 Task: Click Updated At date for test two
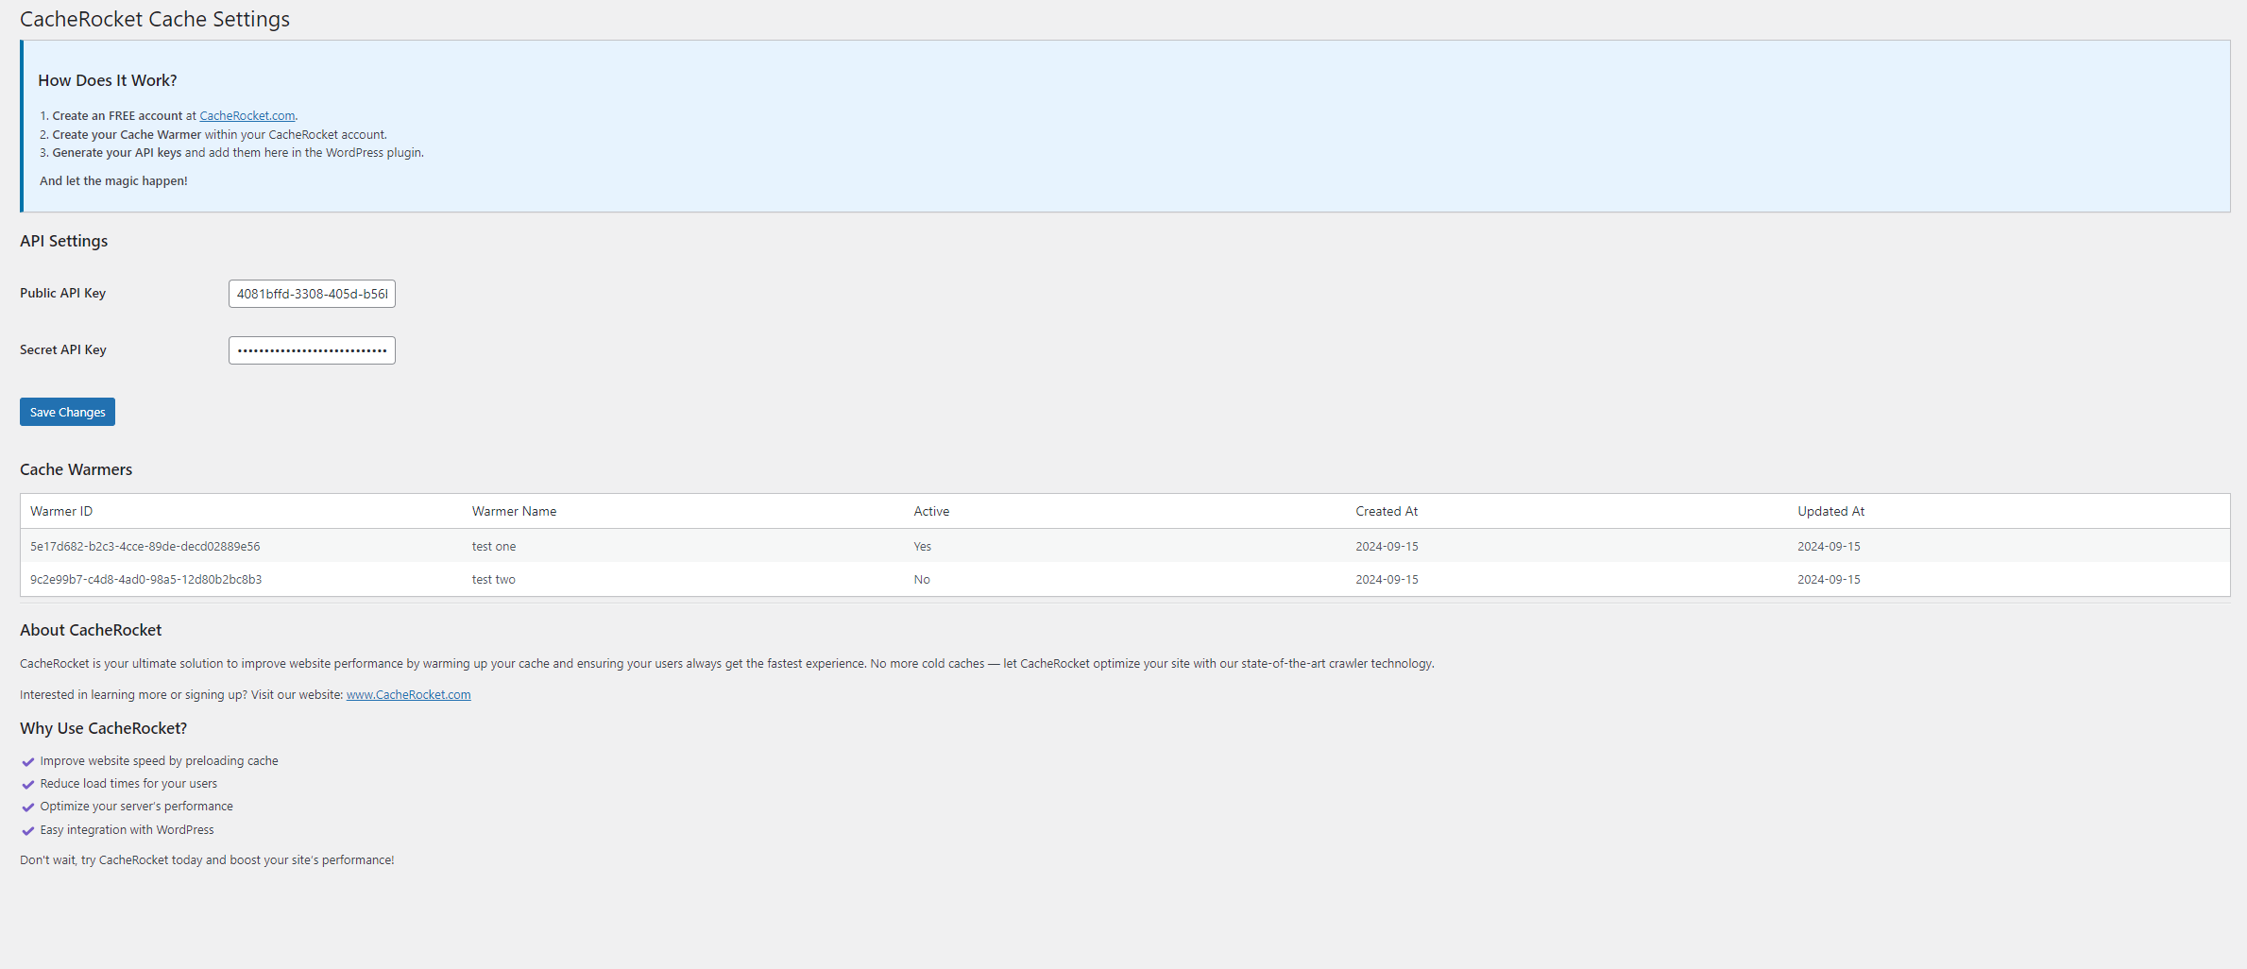[x=1829, y=580]
